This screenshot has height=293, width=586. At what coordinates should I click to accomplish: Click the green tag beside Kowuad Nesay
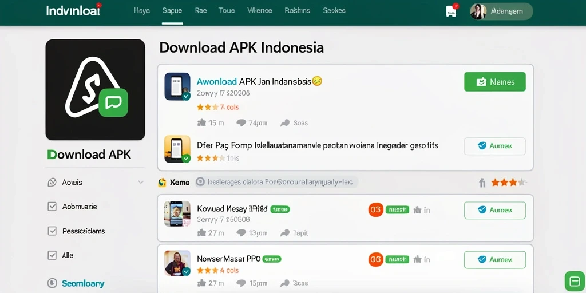(x=280, y=209)
